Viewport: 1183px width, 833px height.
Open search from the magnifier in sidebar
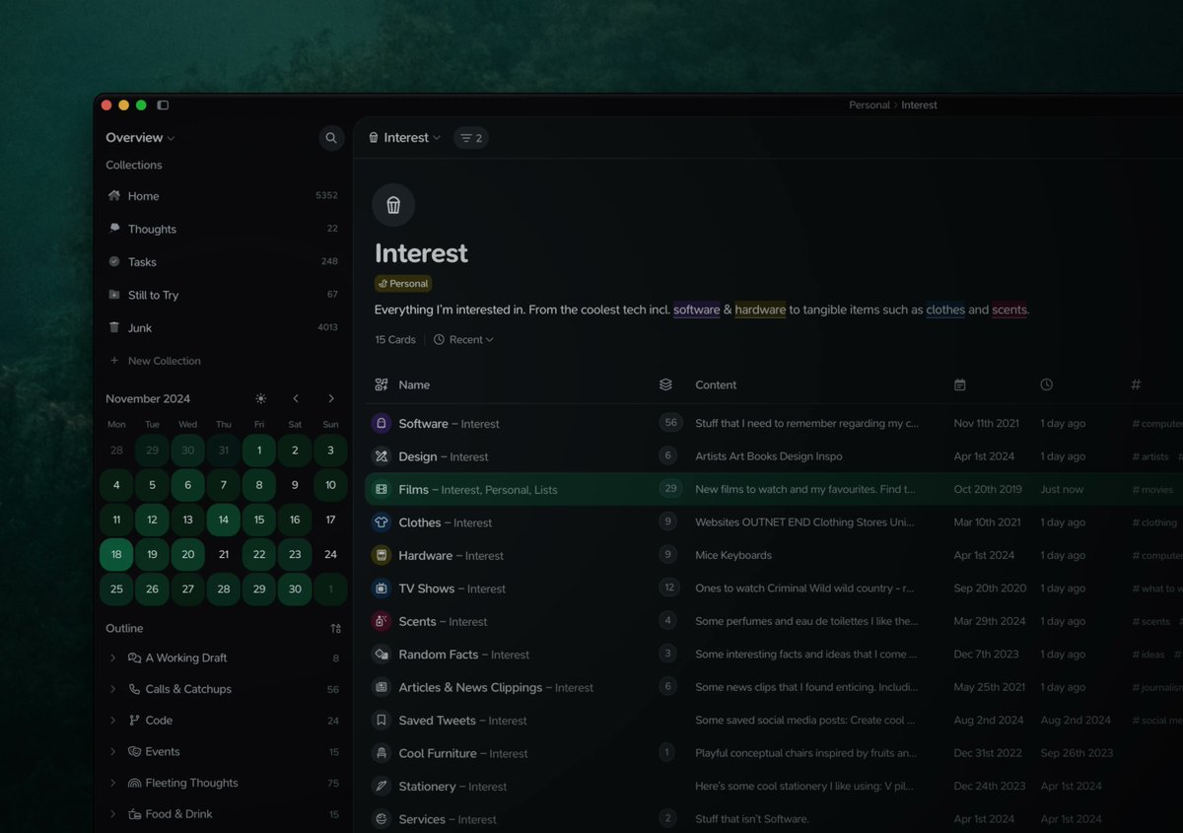(x=331, y=138)
